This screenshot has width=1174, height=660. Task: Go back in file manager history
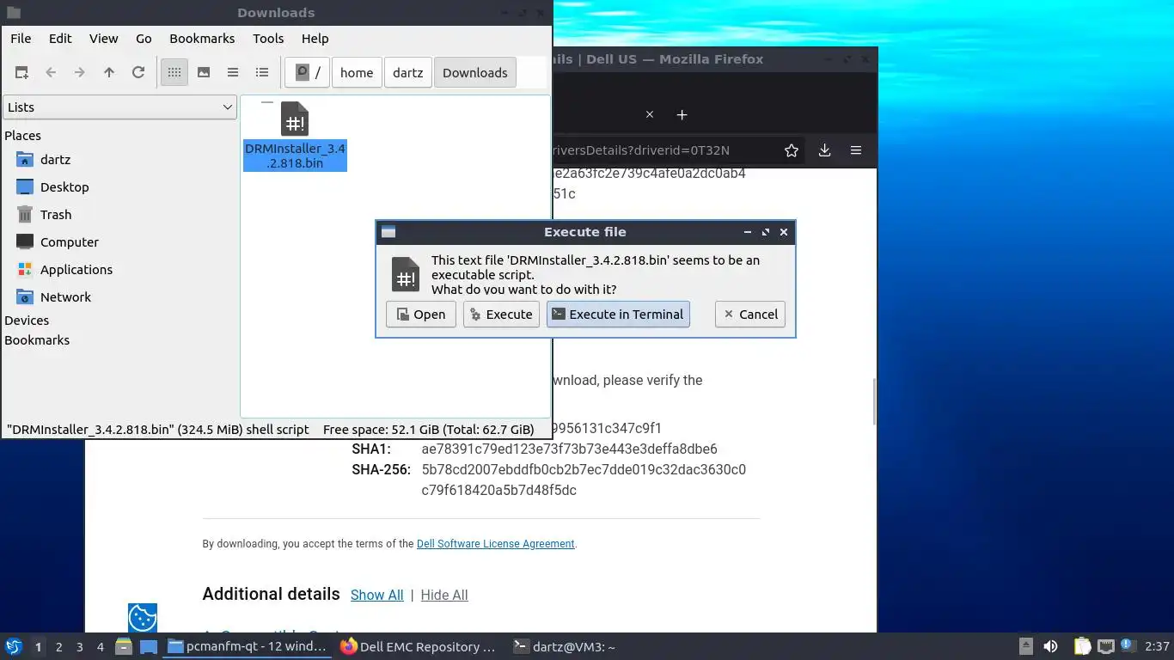tap(51, 73)
